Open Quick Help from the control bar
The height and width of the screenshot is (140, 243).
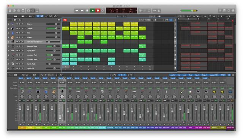19,11
